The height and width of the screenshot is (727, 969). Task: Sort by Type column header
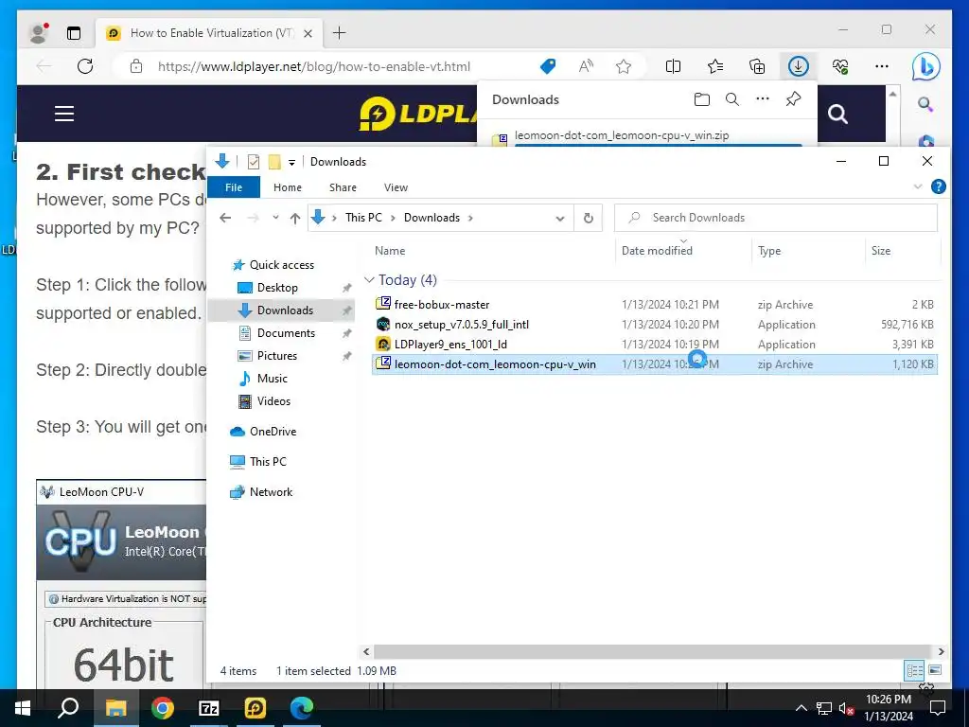pos(769,250)
